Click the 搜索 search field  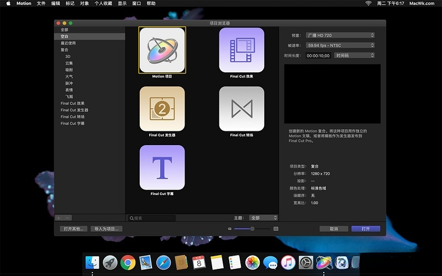[x=152, y=218]
